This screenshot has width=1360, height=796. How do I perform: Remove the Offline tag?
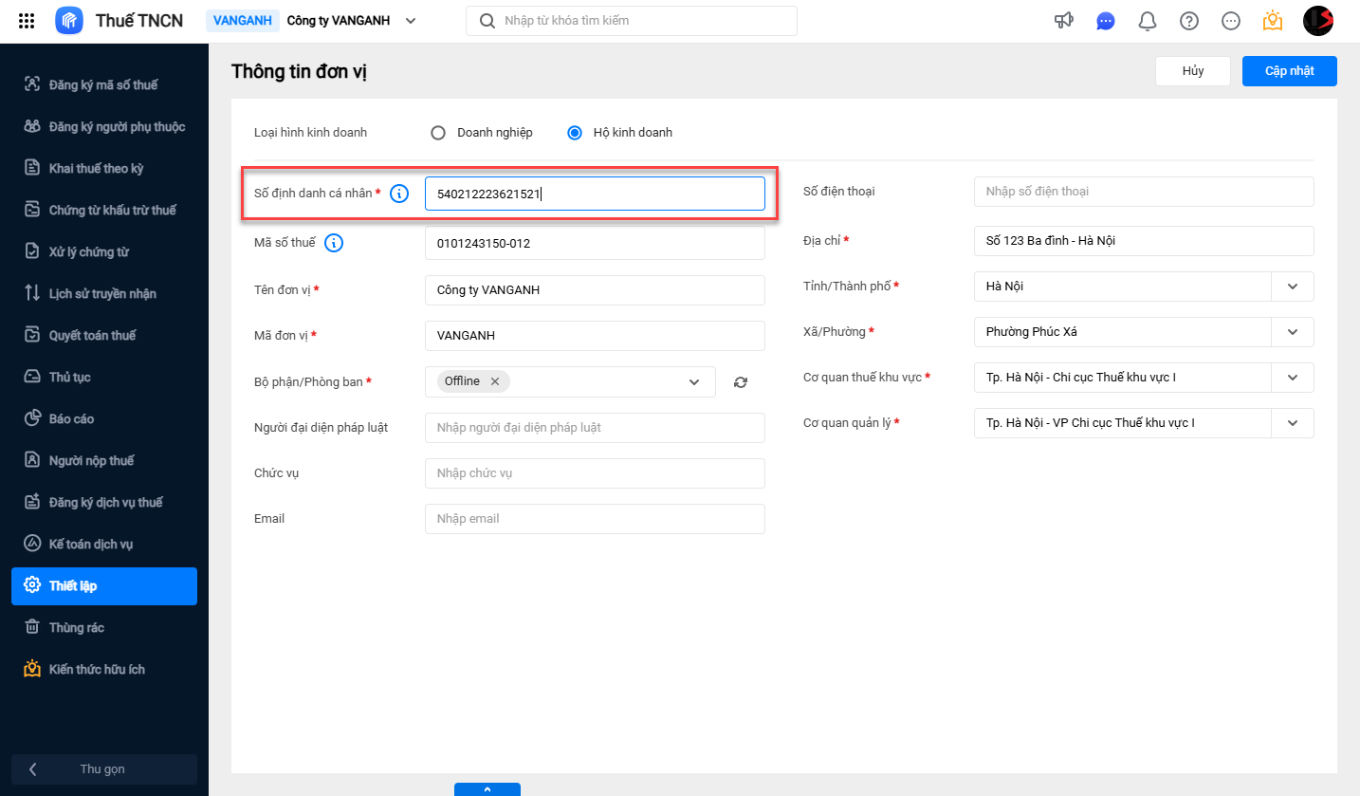[x=495, y=381]
